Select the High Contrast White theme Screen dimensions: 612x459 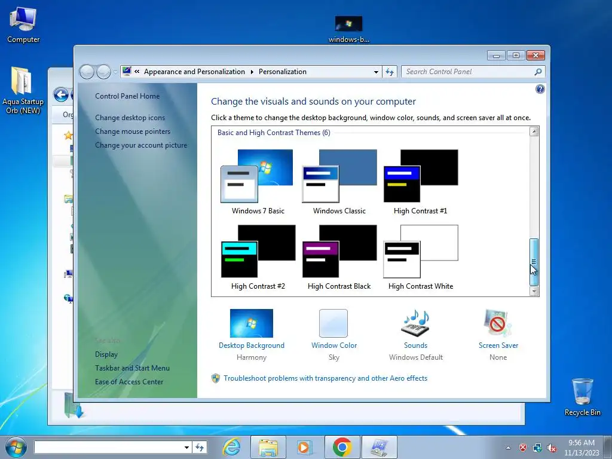(420, 257)
